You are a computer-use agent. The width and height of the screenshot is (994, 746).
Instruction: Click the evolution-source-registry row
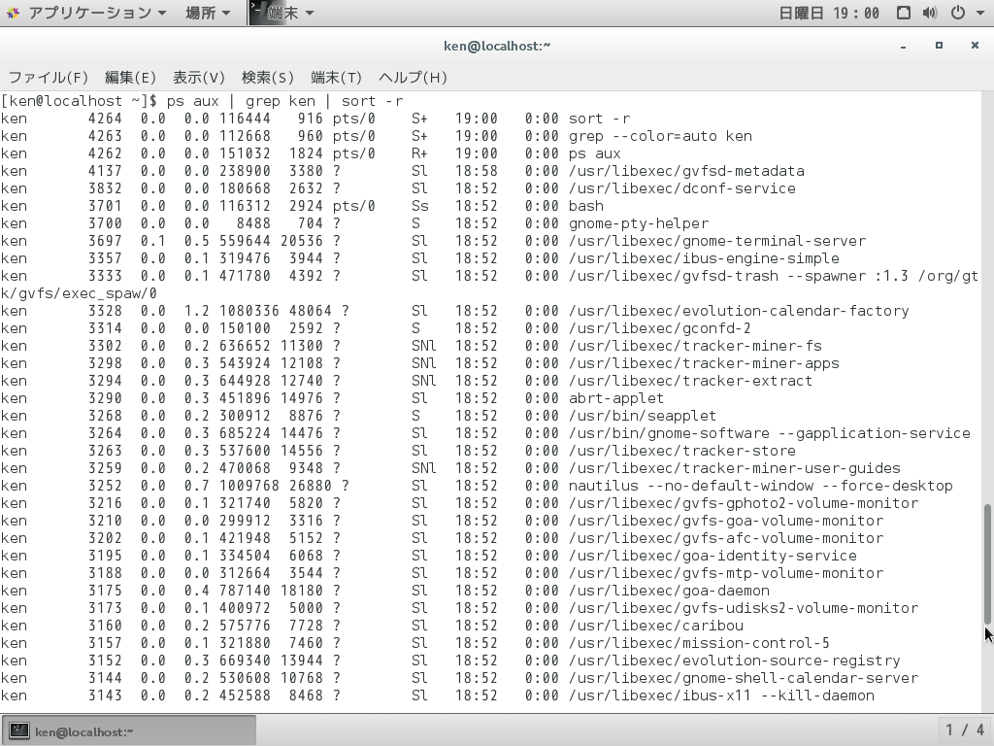coord(450,660)
